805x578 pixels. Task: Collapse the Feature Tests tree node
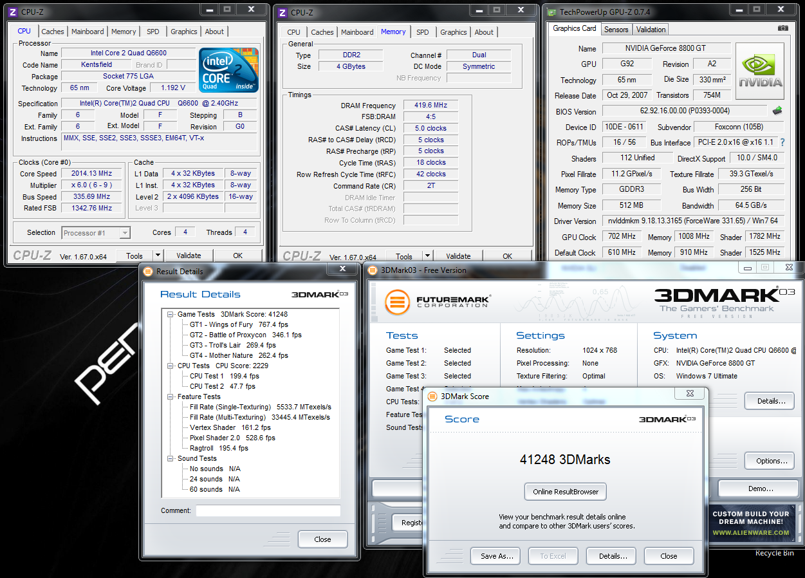tap(171, 396)
